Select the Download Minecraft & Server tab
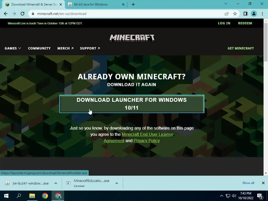The height and width of the screenshot is (201, 268). 33,4
